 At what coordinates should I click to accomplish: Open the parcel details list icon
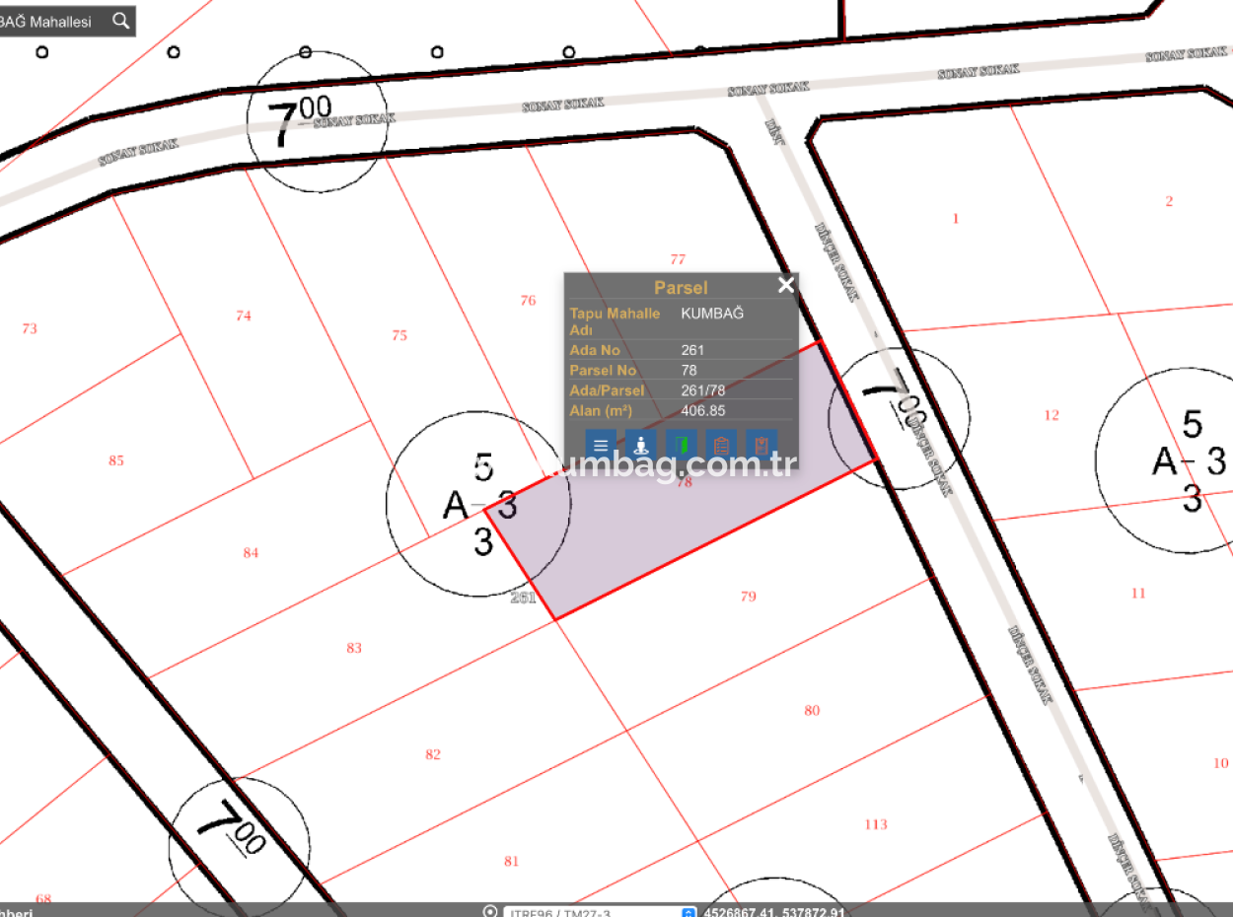pyautogui.click(x=600, y=445)
